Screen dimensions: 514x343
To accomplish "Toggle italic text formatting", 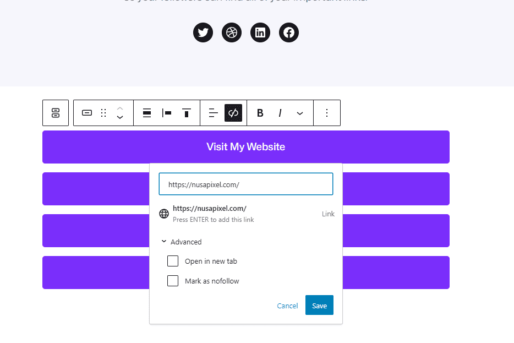I will coord(280,113).
